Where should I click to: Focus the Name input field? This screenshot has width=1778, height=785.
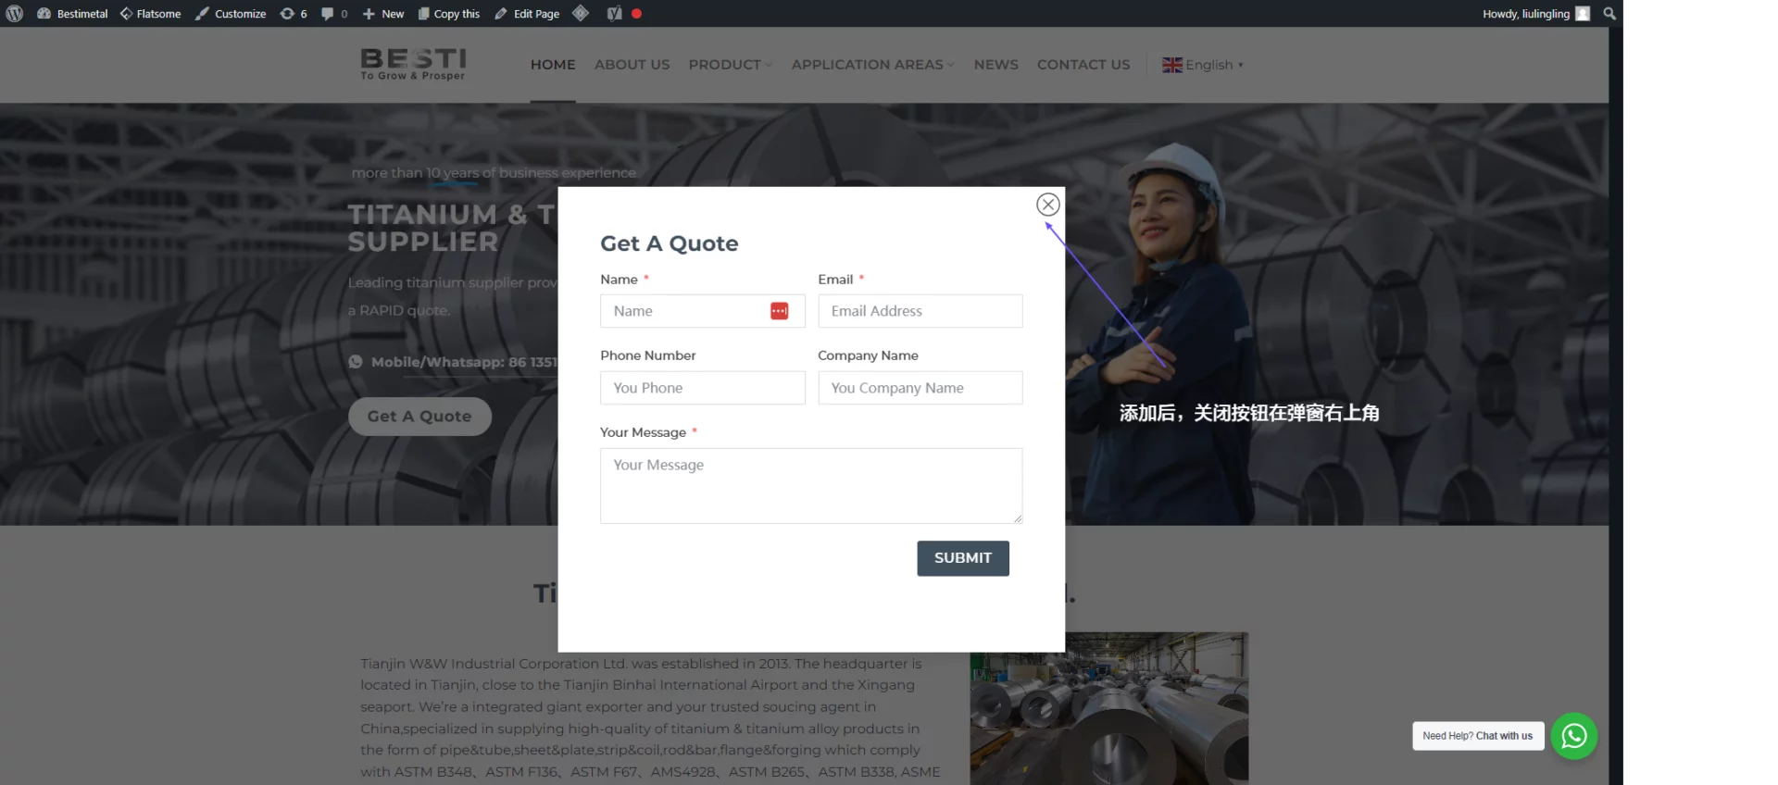[x=703, y=311]
